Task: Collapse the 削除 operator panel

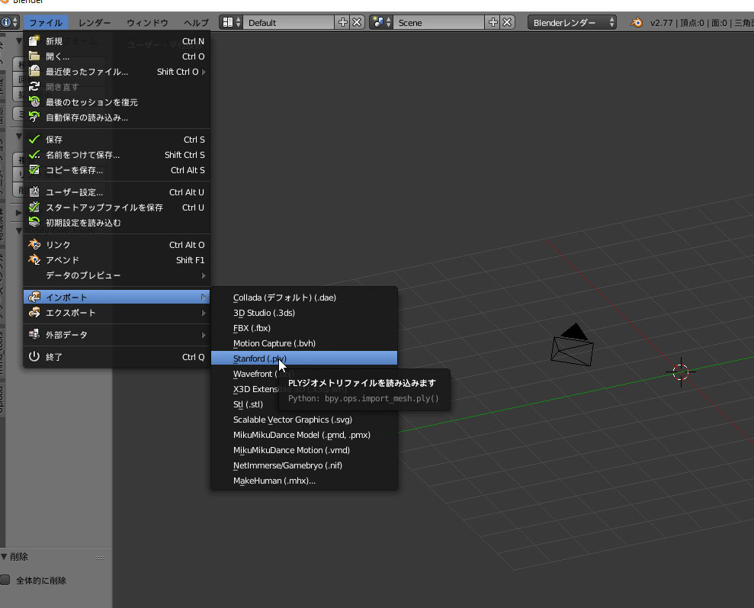Action: (x=5, y=557)
